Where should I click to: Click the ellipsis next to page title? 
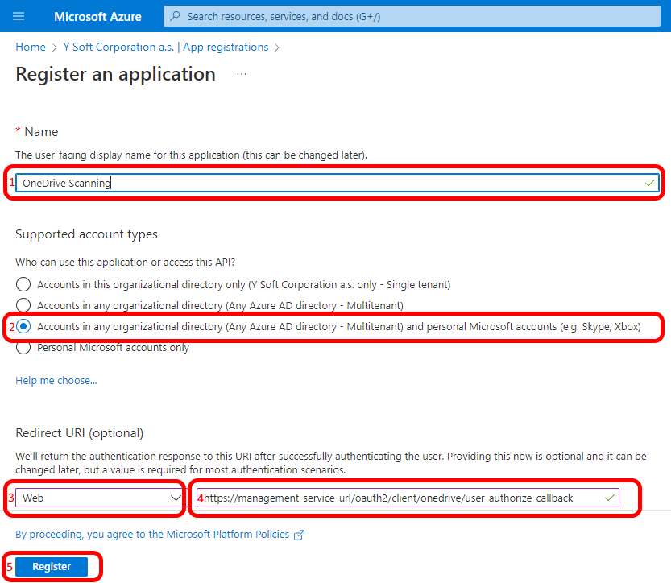click(x=240, y=75)
